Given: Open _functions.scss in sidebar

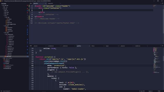Looking at the screenshot, I should point(11,48).
